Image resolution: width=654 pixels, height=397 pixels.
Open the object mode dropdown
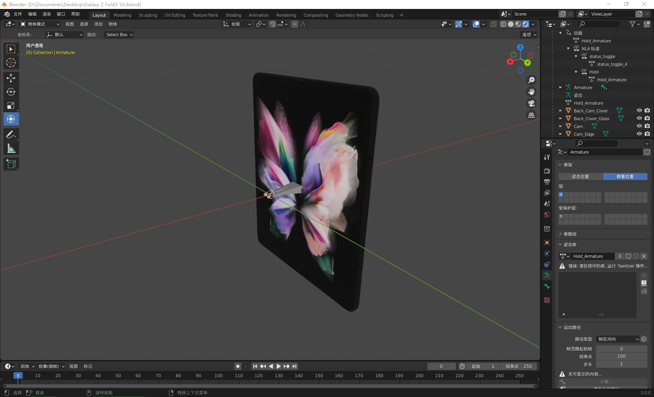coord(40,24)
